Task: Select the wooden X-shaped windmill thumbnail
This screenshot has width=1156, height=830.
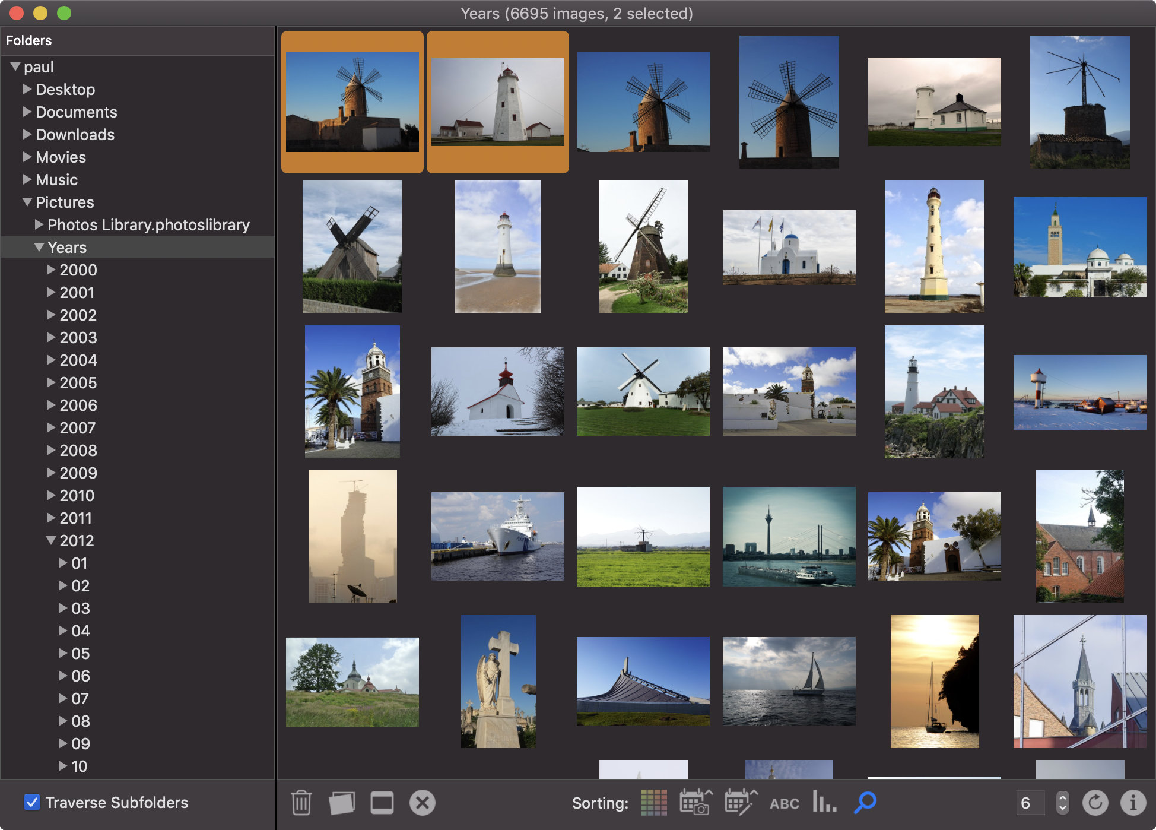Action: (352, 247)
